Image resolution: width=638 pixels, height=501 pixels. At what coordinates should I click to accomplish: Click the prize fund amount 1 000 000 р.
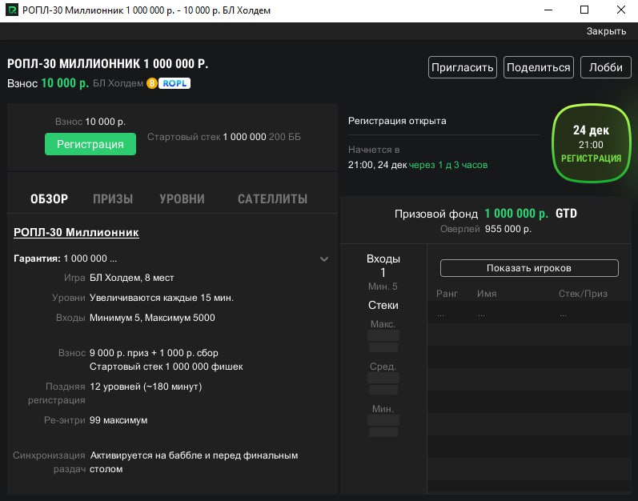(516, 214)
